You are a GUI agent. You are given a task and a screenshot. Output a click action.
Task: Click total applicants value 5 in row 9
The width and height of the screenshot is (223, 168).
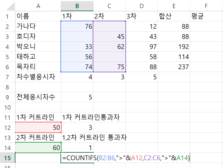[77, 97]
